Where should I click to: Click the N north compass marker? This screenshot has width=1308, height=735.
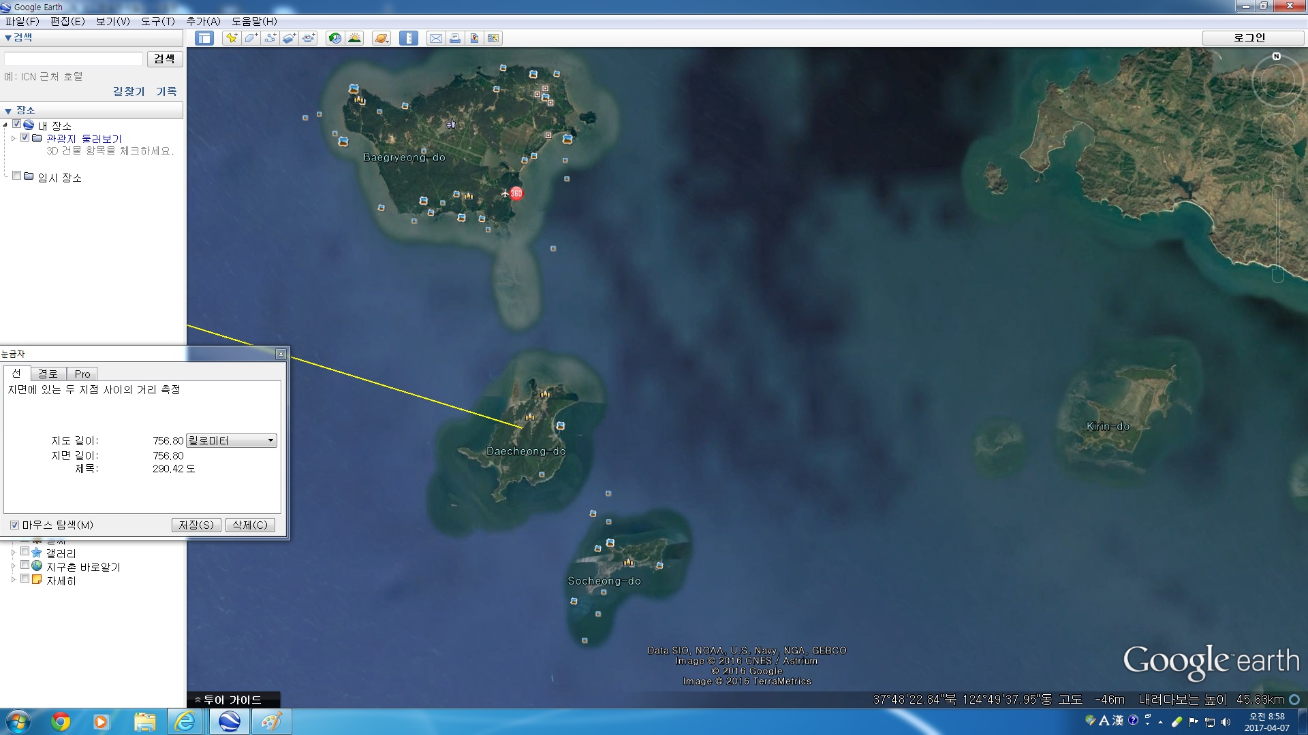[1276, 56]
